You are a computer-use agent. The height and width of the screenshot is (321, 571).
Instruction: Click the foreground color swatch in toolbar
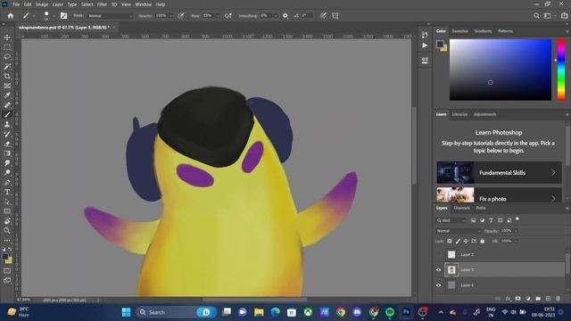tap(4, 257)
